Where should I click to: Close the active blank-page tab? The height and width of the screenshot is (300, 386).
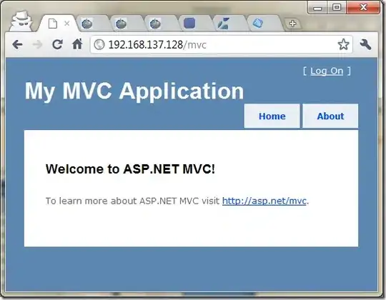coord(66,24)
